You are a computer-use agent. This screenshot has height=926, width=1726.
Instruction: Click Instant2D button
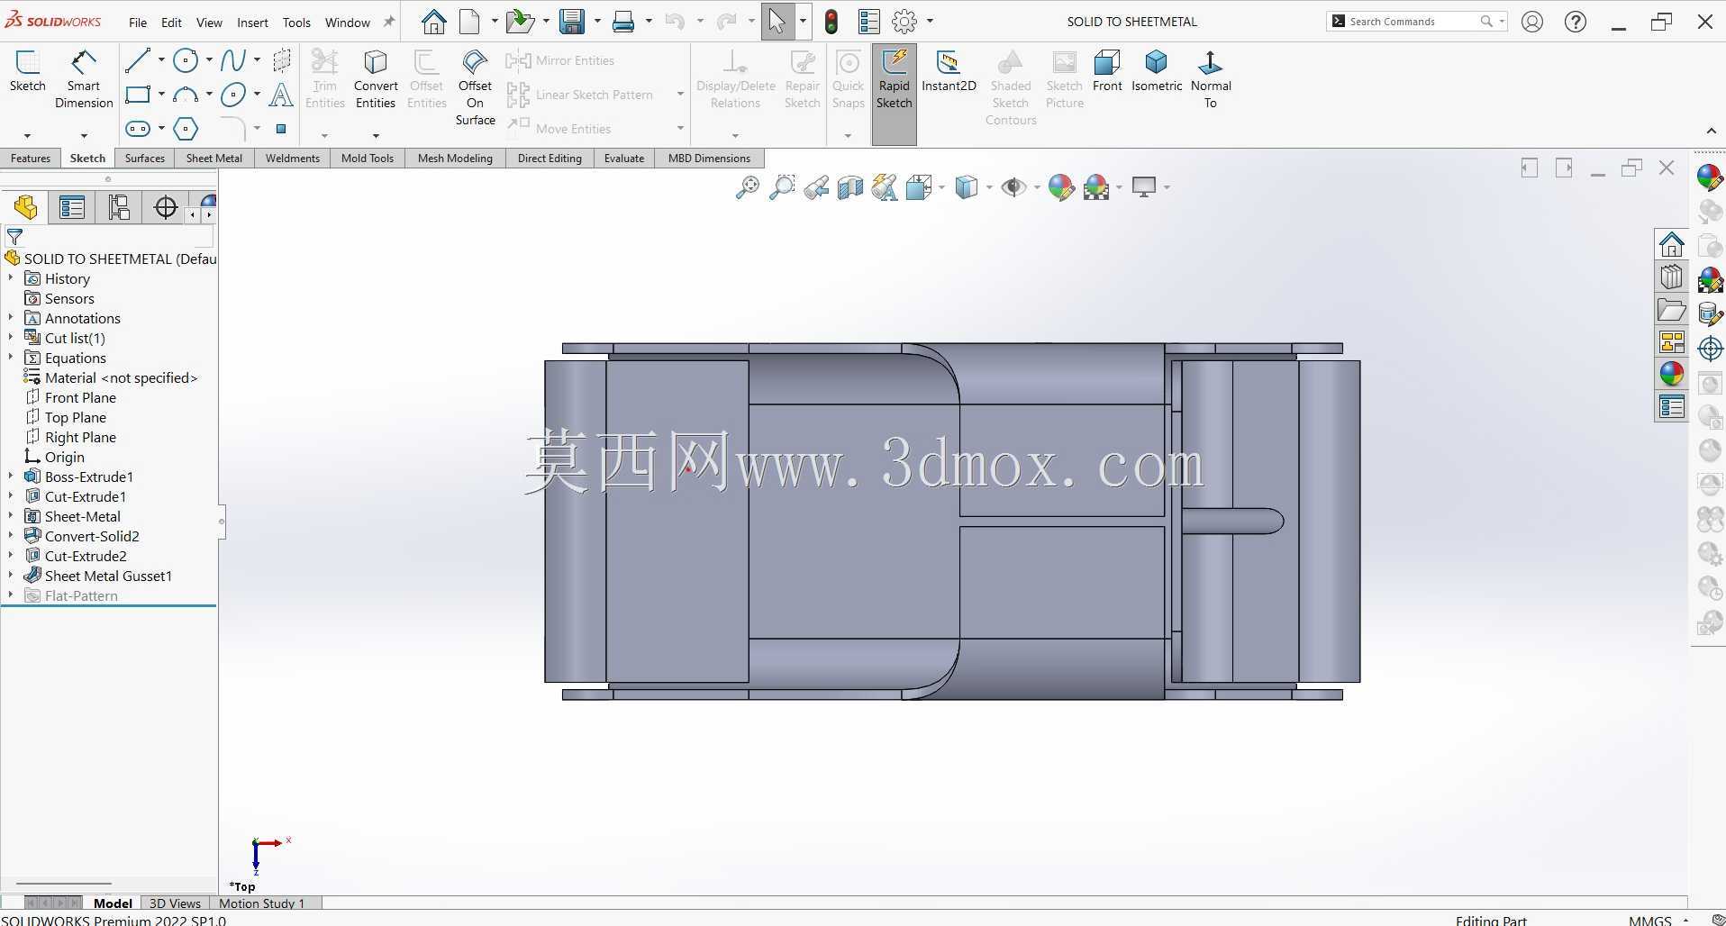click(x=949, y=72)
